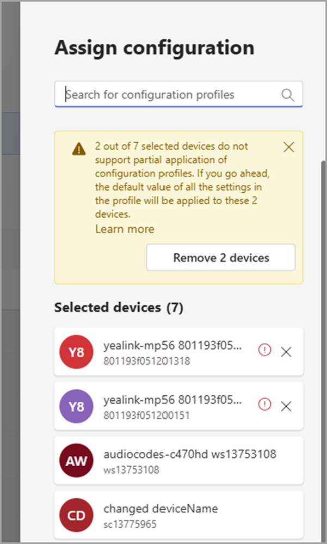Click the AW avatar for audiocodes device
The image size is (327, 544).
pyautogui.click(x=76, y=460)
